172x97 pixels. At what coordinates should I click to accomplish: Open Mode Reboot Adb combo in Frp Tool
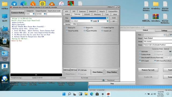(158, 45)
